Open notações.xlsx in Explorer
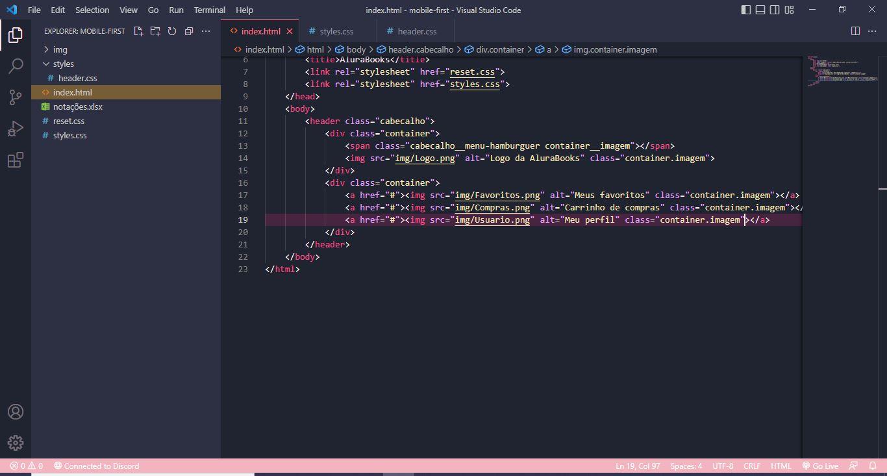This screenshot has width=887, height=476. (x=126, y=106)
